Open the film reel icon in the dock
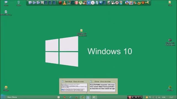This screenshot has height=99, width=177. pos(109,3)
